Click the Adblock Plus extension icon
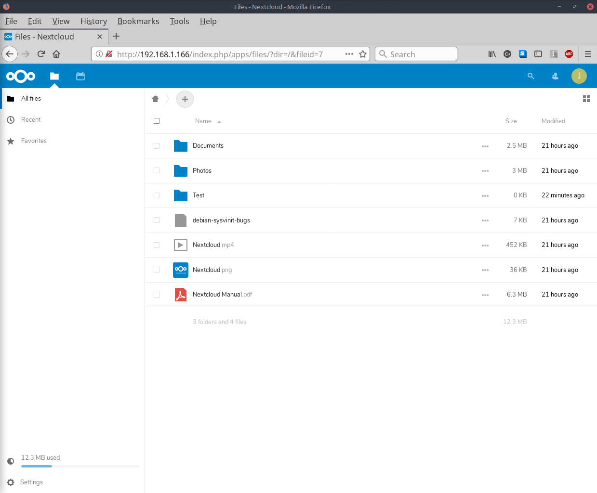This screenshot has width=597, height=493. (x=569, y=54)
